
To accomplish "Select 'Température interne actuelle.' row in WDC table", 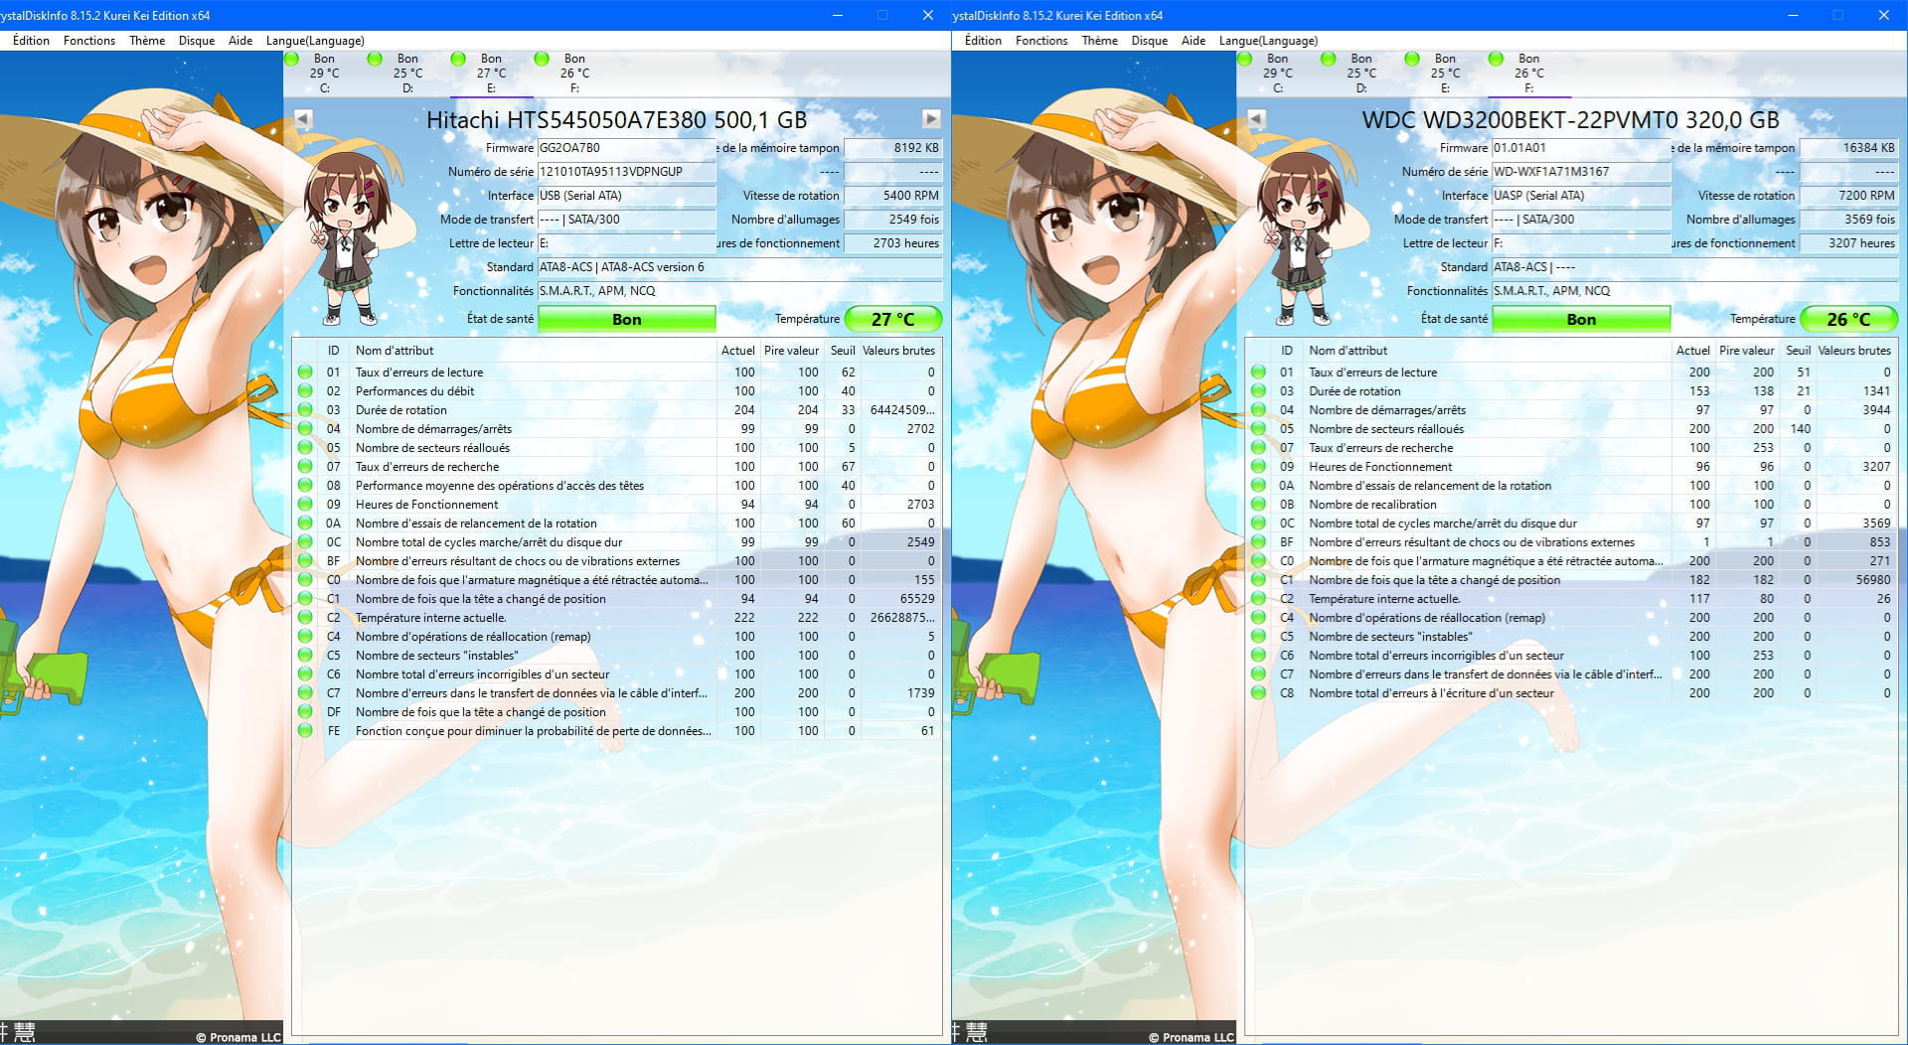I will pyautogui.click(x=1570, y=599).
